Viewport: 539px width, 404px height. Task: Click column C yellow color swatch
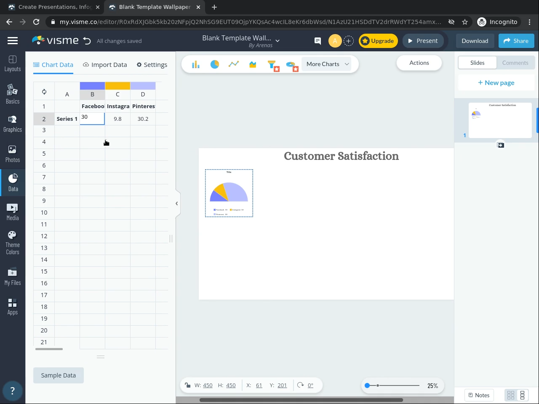pyautogui.click(x=117, y=86)
